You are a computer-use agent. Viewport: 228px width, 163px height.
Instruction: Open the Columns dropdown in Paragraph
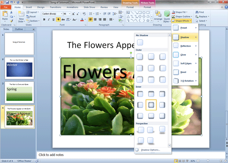click(x=111, y=20)
